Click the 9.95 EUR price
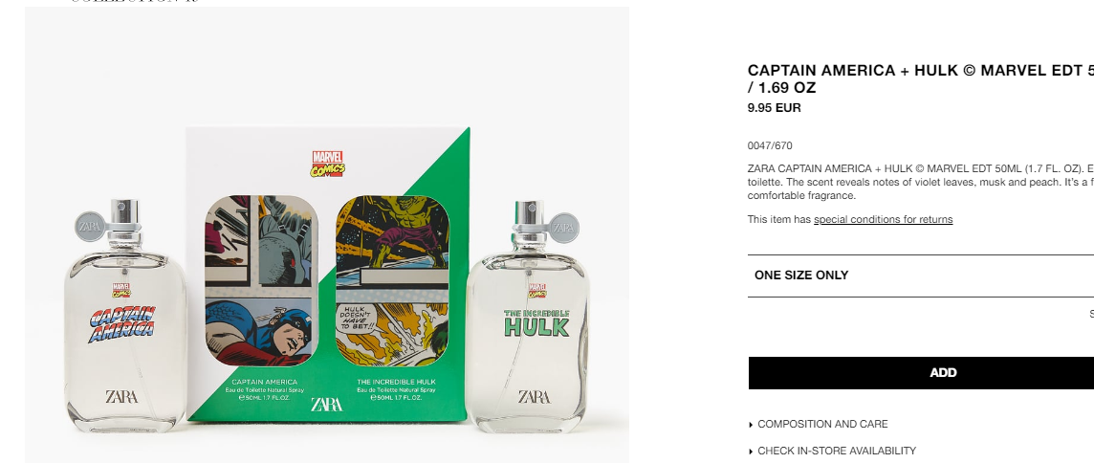This screenshot has height=463, width=1094. (774, 108)
